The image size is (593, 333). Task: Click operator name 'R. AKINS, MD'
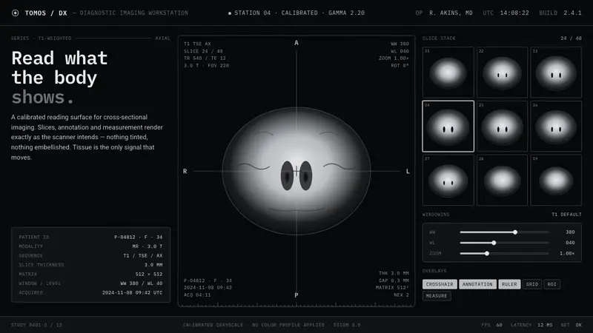coord(451,13)
